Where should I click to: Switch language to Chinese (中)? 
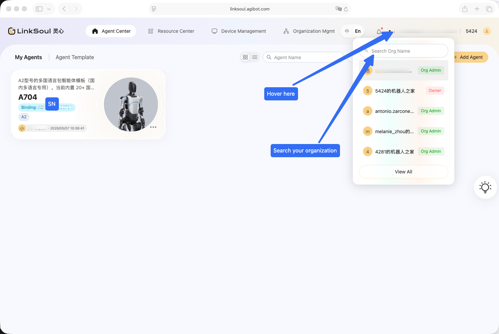(x=347, y=31)
